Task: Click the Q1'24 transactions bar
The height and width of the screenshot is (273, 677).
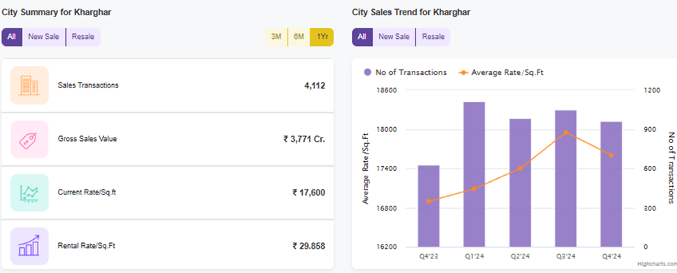Action: [x=474, y=174]
